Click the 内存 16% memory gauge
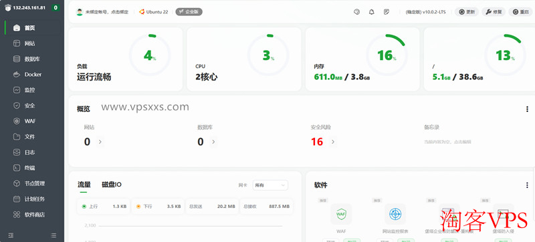This screenshot has width=535, height=242. coord(387,55)
